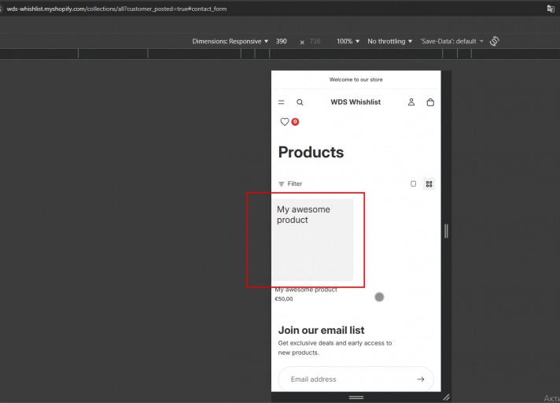Image resolution: width=560 pixels, height=403 pixels.
Task: Click the right-side viewport resize handle
Action: pyautogui.click(x=446, y=231)
